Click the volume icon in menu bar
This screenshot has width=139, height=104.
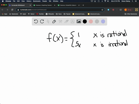pos(108,1)
